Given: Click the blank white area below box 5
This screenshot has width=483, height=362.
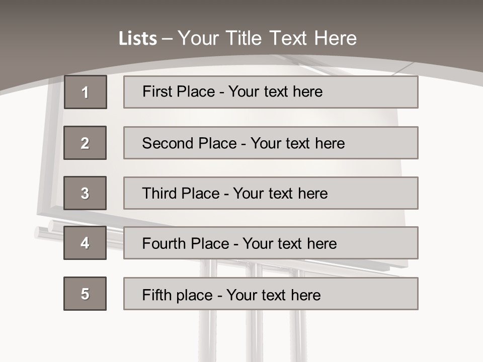Looking at the screenshot, I should click(x=86, y=337).
